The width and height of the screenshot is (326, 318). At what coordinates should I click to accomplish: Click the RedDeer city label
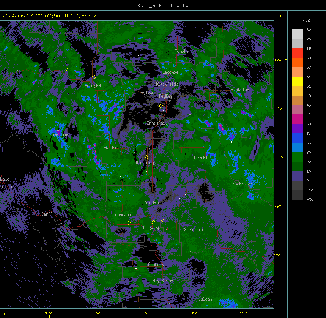[x=167, y=96]
